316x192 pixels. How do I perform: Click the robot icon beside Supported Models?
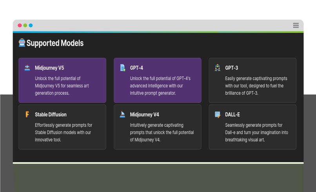pyautogui.click(x=22, y=43)
